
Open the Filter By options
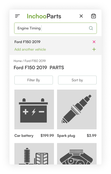coord(34,80)
